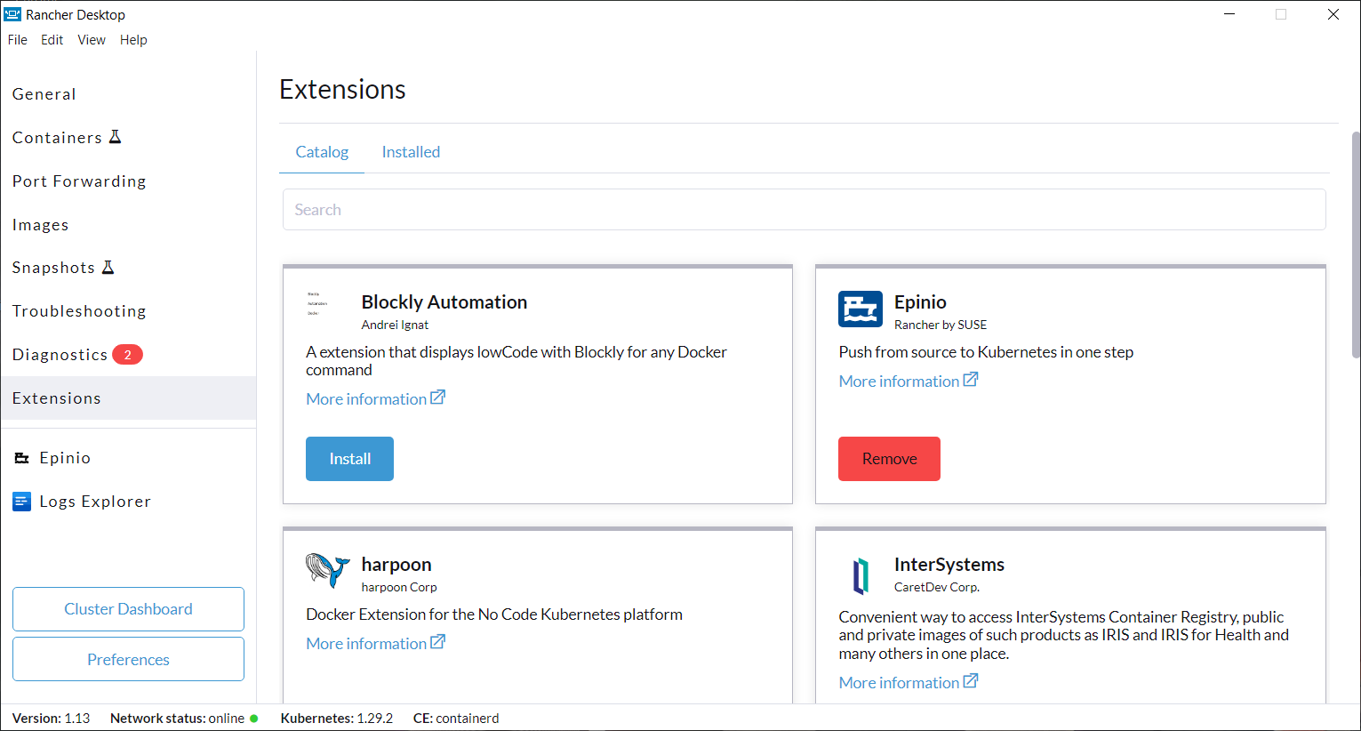Open the View menu
Viewport: 1361px width, 731px height.
(92, 40)
